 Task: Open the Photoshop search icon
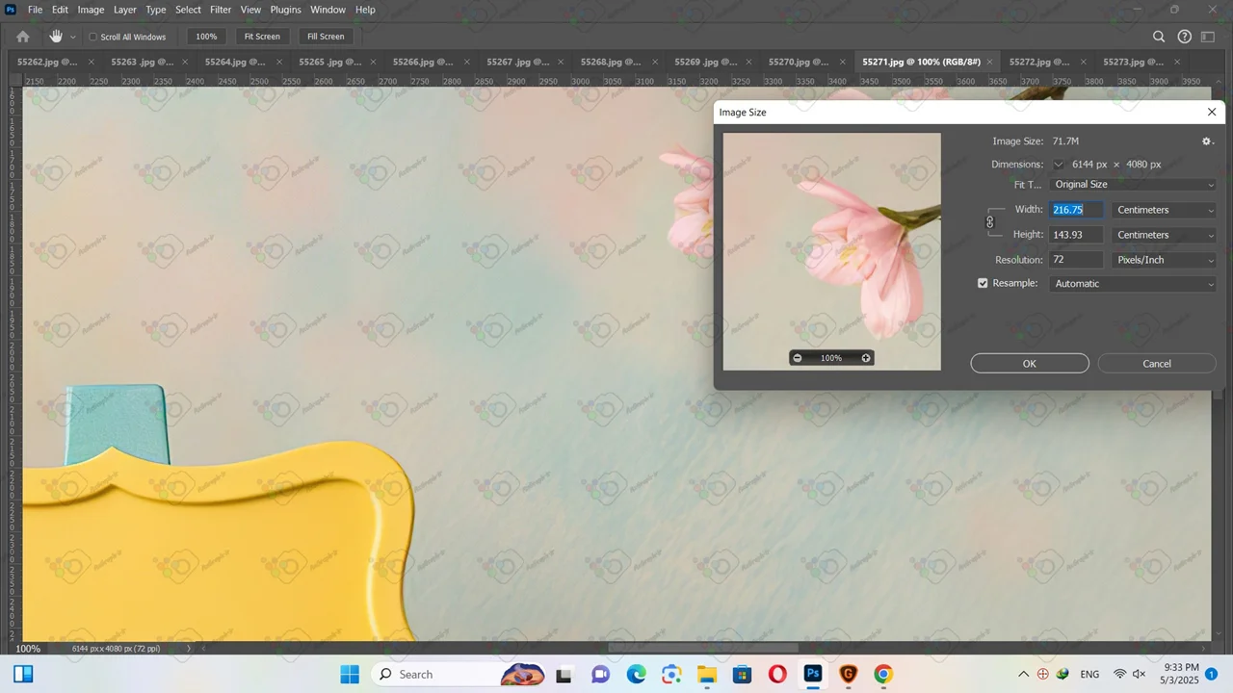click(1159, 37)
